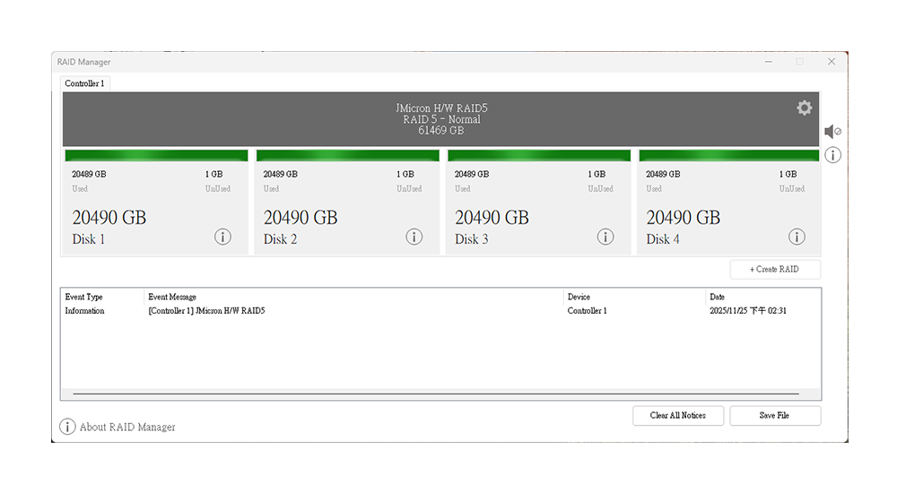
Task: Open the RAID settings gear icon
Action: point(805,108)
